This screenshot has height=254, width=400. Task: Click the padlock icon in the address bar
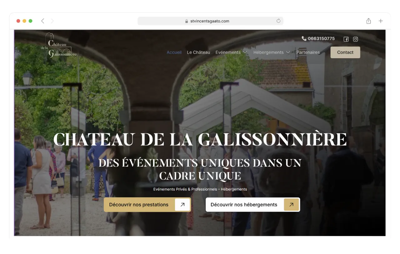187,21
